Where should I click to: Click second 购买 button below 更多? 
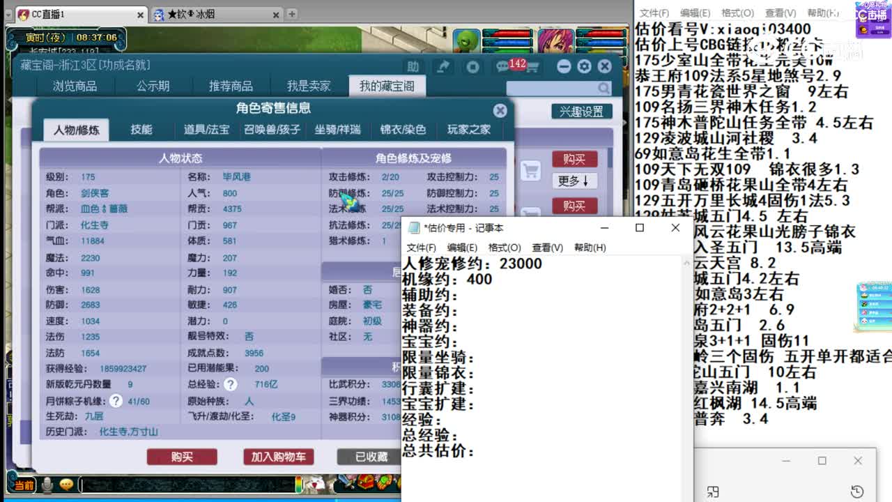(575, 205)
